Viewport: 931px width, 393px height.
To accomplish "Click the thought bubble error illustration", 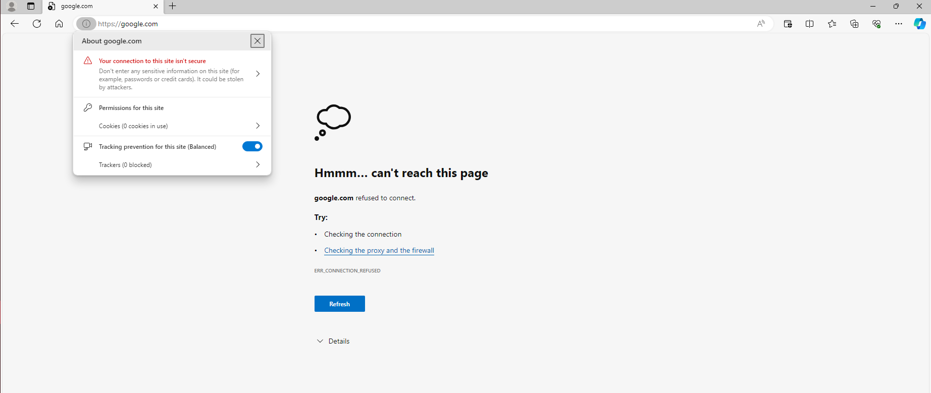I will (333, 123).
